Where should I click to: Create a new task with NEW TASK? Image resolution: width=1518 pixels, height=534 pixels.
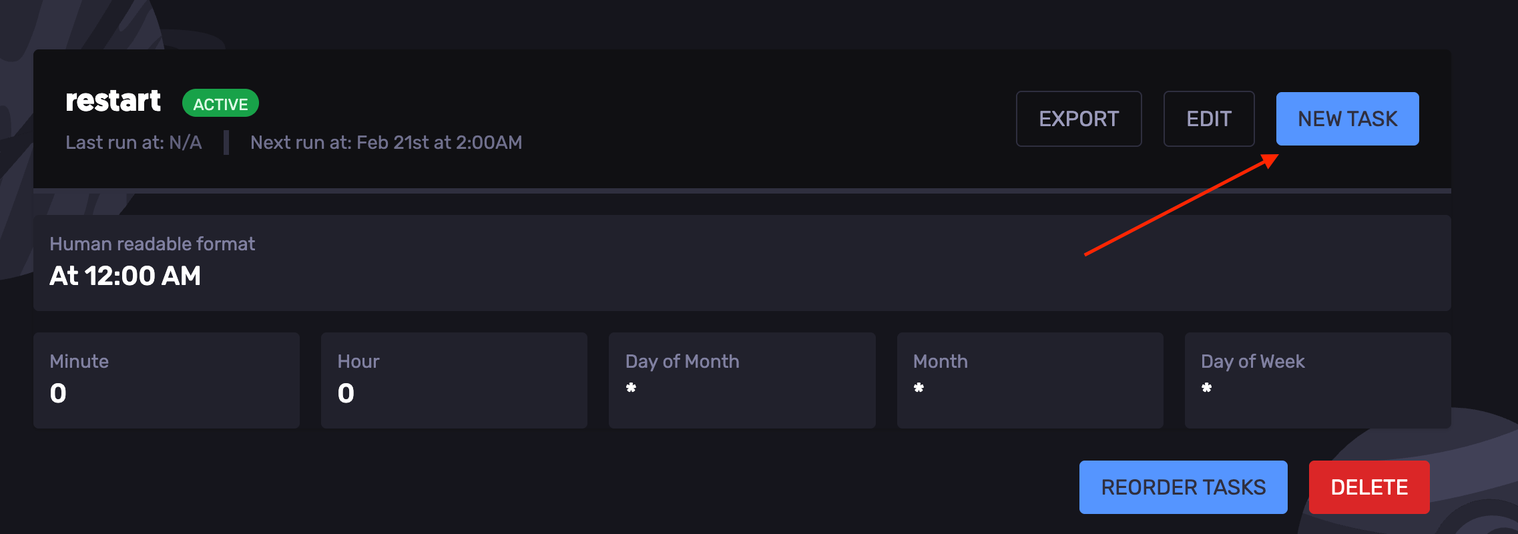tap(1347, 119)
